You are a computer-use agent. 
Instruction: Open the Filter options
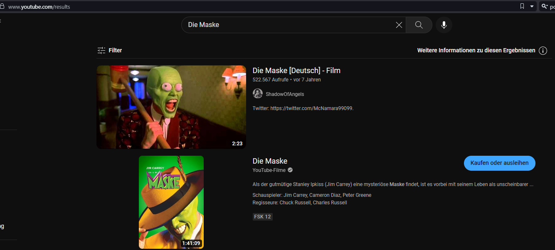coord(110,50)
